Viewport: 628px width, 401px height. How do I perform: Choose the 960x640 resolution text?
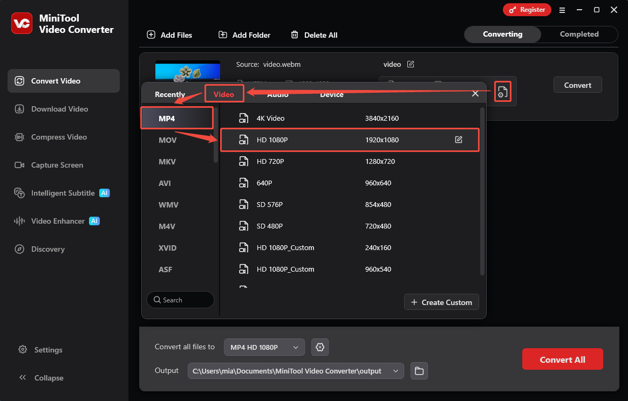(x=378, y=183)
